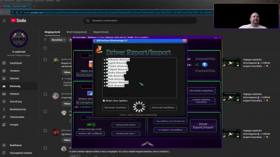Click the Win Update megnyitása button

(201, 91)
